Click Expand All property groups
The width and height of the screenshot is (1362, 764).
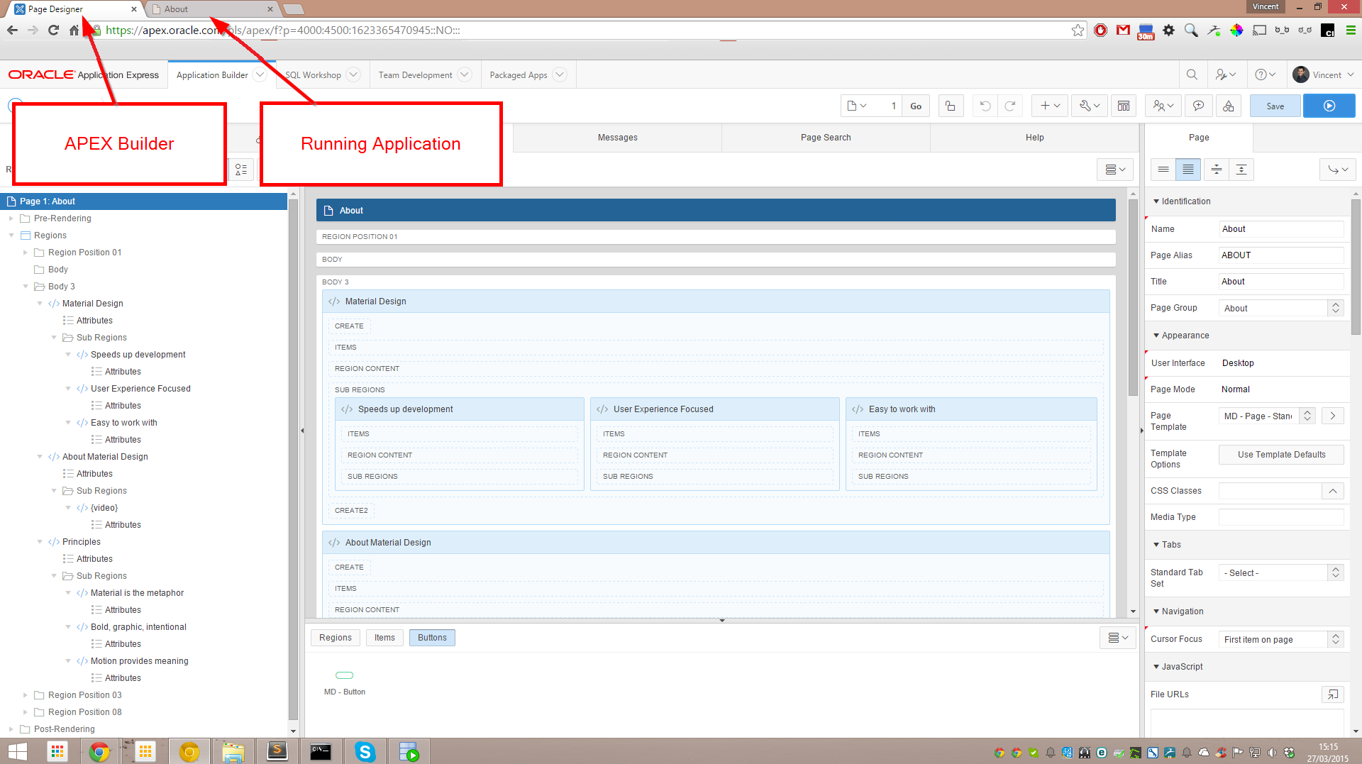pos(1241,170)
